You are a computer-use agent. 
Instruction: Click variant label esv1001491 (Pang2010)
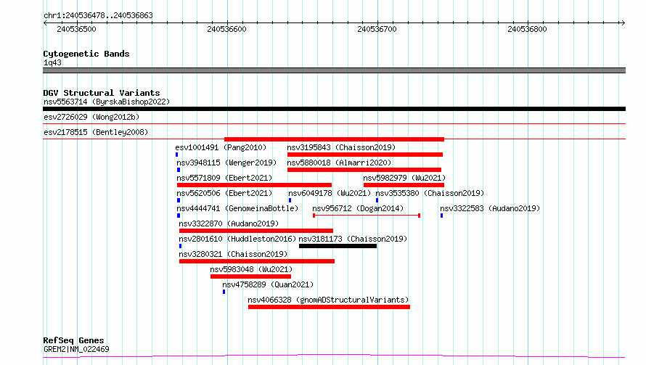tap(221, 147)
